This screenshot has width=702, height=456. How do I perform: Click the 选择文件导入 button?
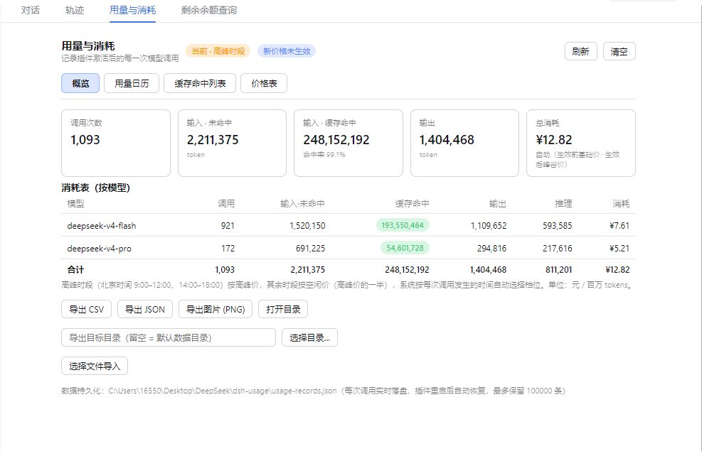pyautogui.click(x=95, y=366)
